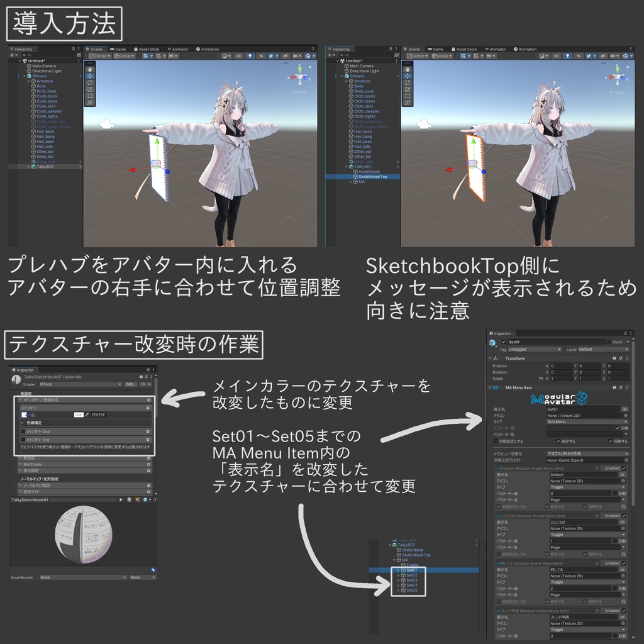Viewport: 644px width, 644px height.
Task: Open the タイプ dropdown showing Sub Menu
Action: click(x=587, y=421)
